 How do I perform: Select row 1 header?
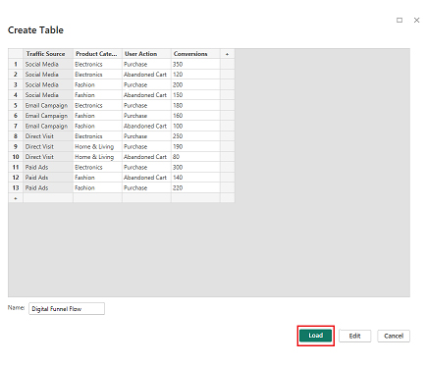coord(16,65)
